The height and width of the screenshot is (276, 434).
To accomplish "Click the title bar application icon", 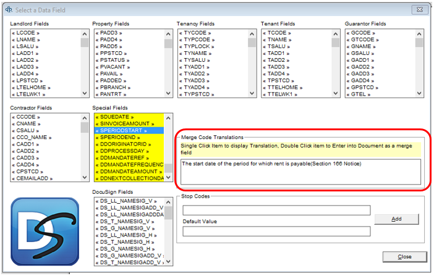I will tap(9, 10).
